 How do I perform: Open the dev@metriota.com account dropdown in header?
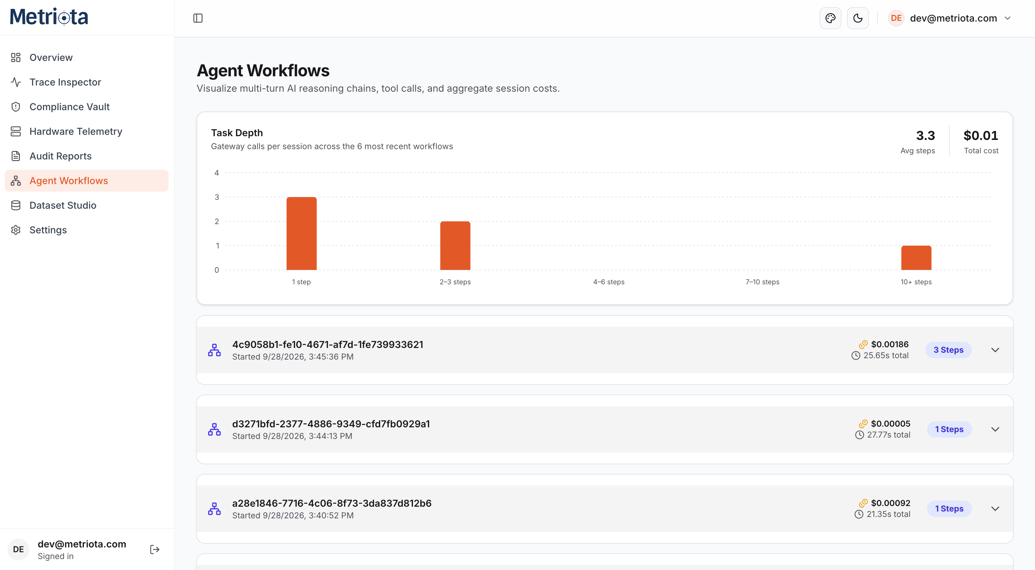[950, 18]
